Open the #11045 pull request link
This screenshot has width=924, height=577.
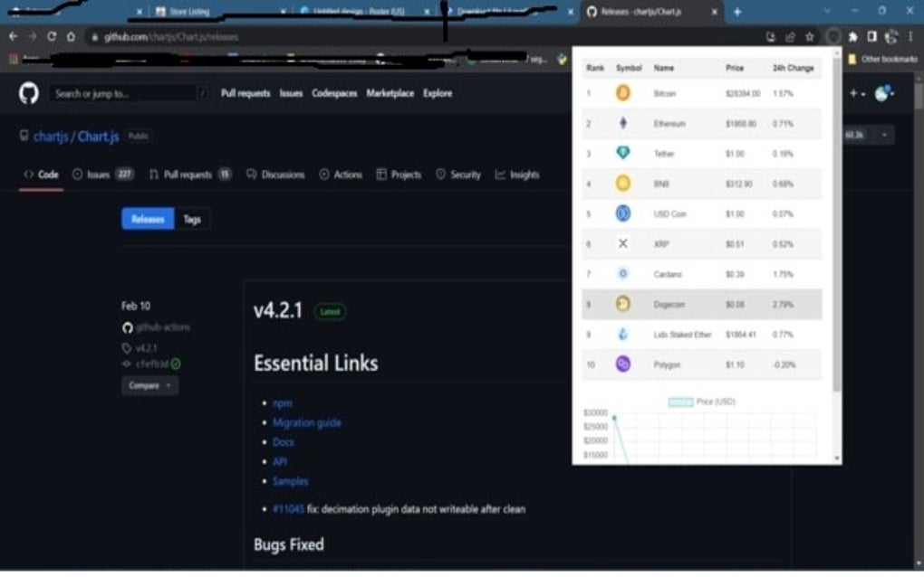tap(288, 509)
